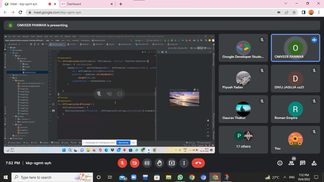This screenshot has height=182, width=324.
Task: Open the Activities icon in Meet
Action: (314, 163)
